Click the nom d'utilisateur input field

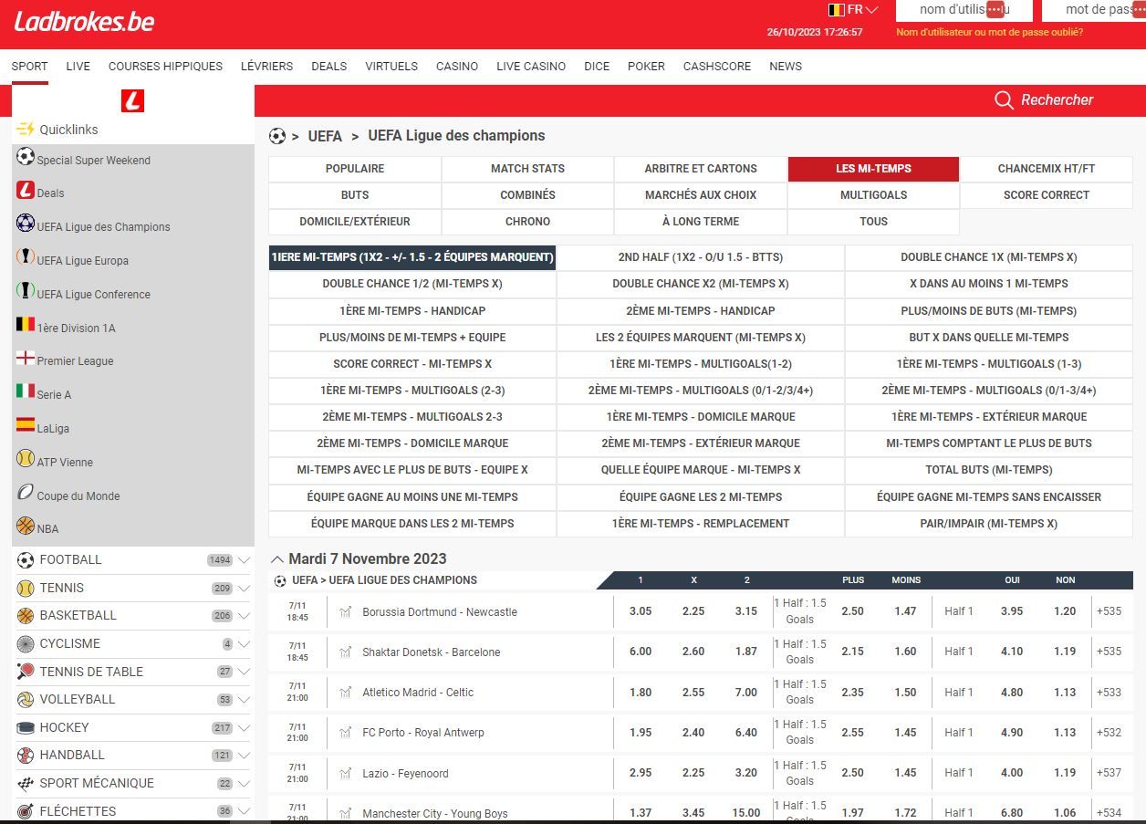point(964,10)
